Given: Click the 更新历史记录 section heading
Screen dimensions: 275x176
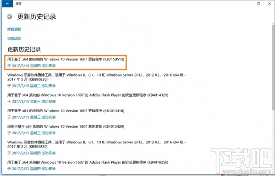Looking at the screenshot, I should pyautogui.click(x=24, y=49).
